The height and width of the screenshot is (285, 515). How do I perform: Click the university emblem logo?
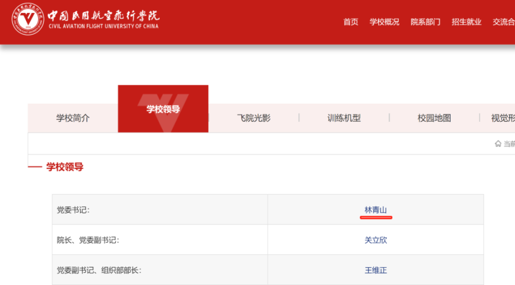click(28, 19)
